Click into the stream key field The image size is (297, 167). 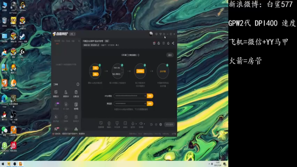[x=130, y=104]
